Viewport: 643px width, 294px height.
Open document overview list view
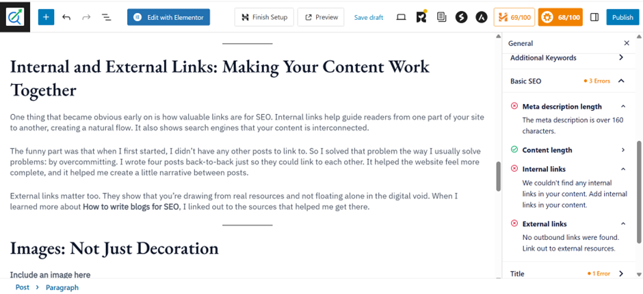[x=106, y=17]
